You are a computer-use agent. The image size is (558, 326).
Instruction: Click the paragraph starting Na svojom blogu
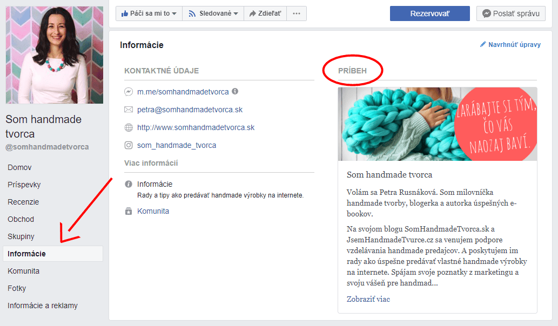tap(437, 256)
